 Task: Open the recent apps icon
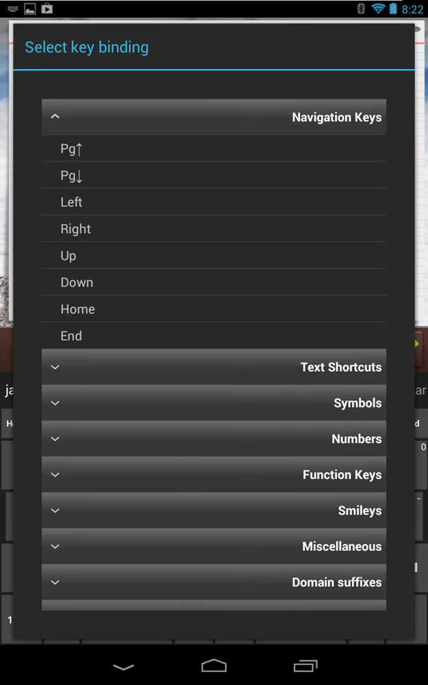[x=305, y=666]
